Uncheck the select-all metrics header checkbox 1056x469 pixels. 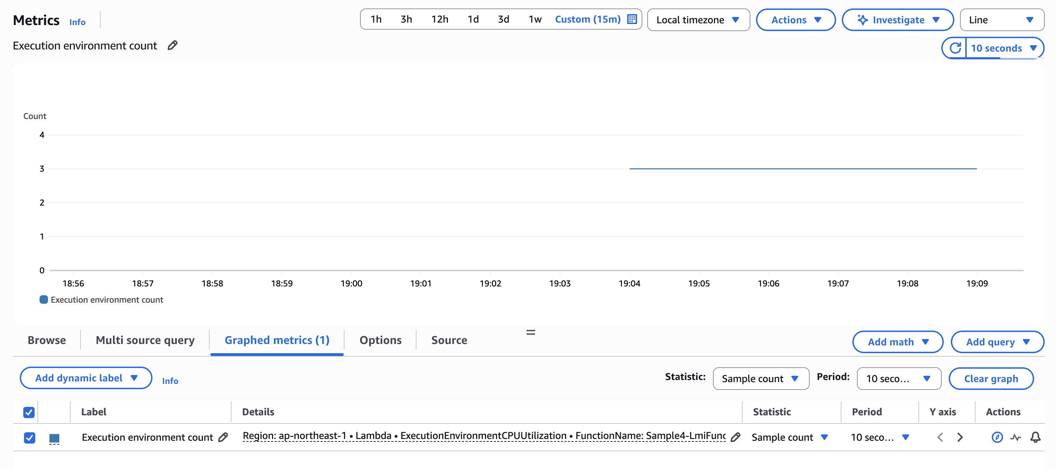(x=29, y=412)
